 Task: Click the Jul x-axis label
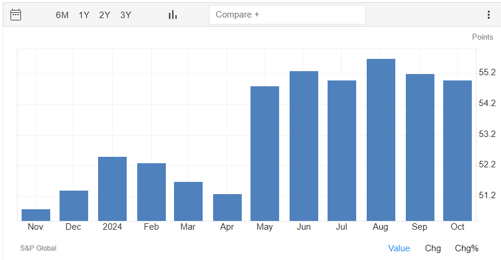(x=342, y=227)
